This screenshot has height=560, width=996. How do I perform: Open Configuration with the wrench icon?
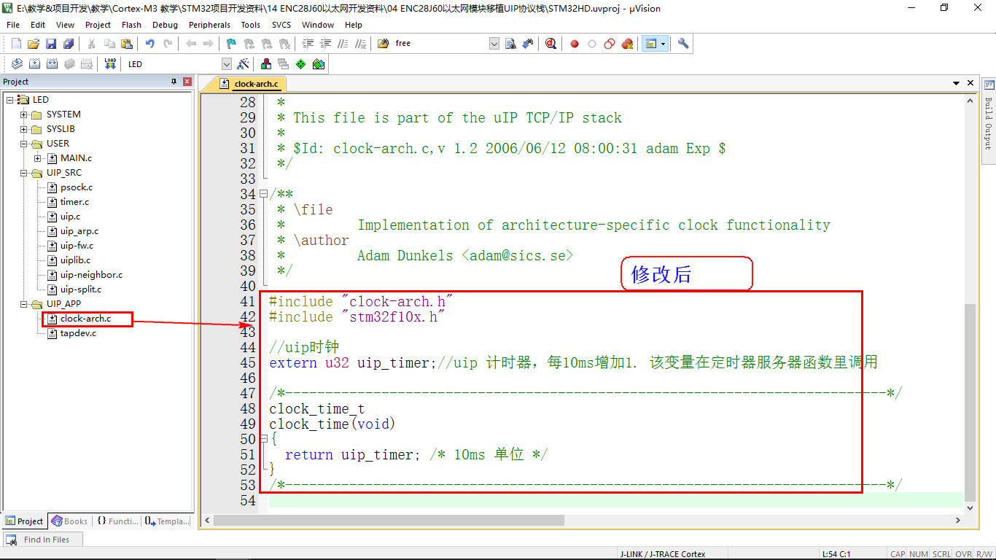[x=683, y=44]
